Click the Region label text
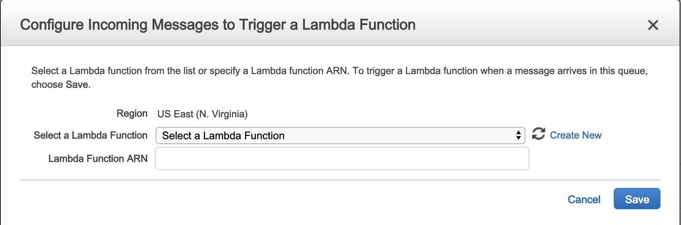681x225 pixels. (132, 113)
